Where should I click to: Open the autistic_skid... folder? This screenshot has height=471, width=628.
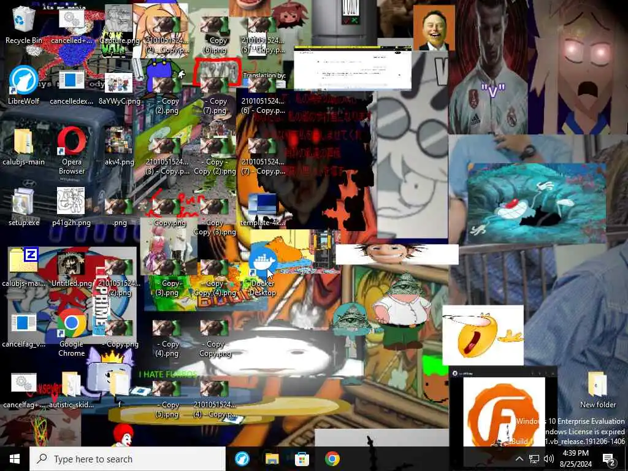point(71,389)
